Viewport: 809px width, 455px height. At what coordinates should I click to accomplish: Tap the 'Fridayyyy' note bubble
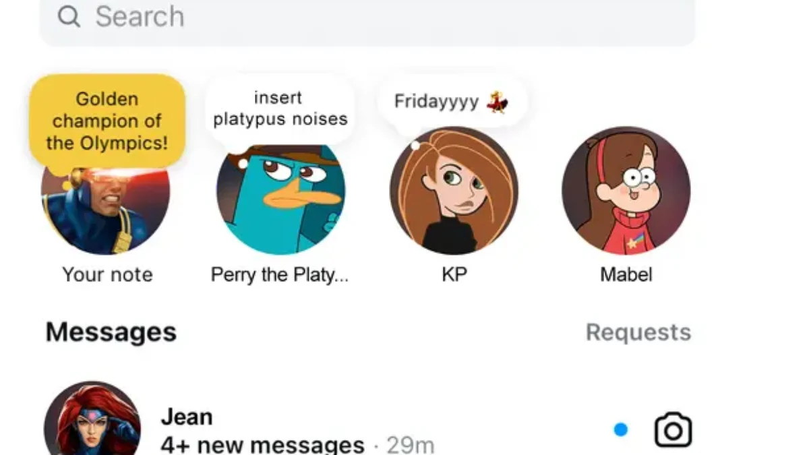pos(451,102)
